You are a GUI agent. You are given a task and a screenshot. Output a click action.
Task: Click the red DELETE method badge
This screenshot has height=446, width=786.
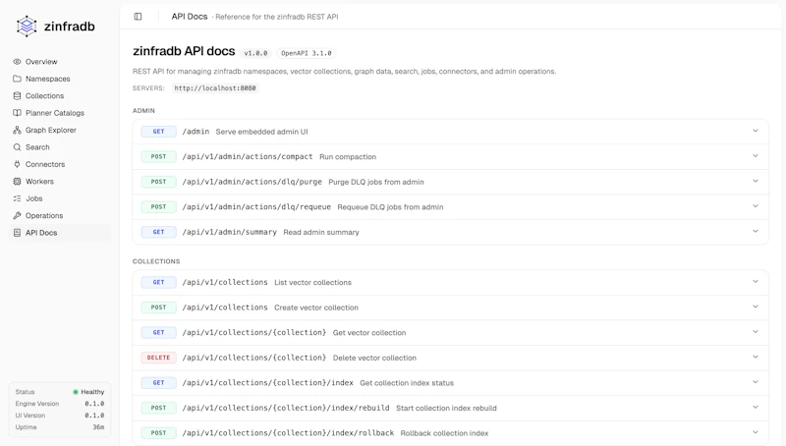(158, 358)
